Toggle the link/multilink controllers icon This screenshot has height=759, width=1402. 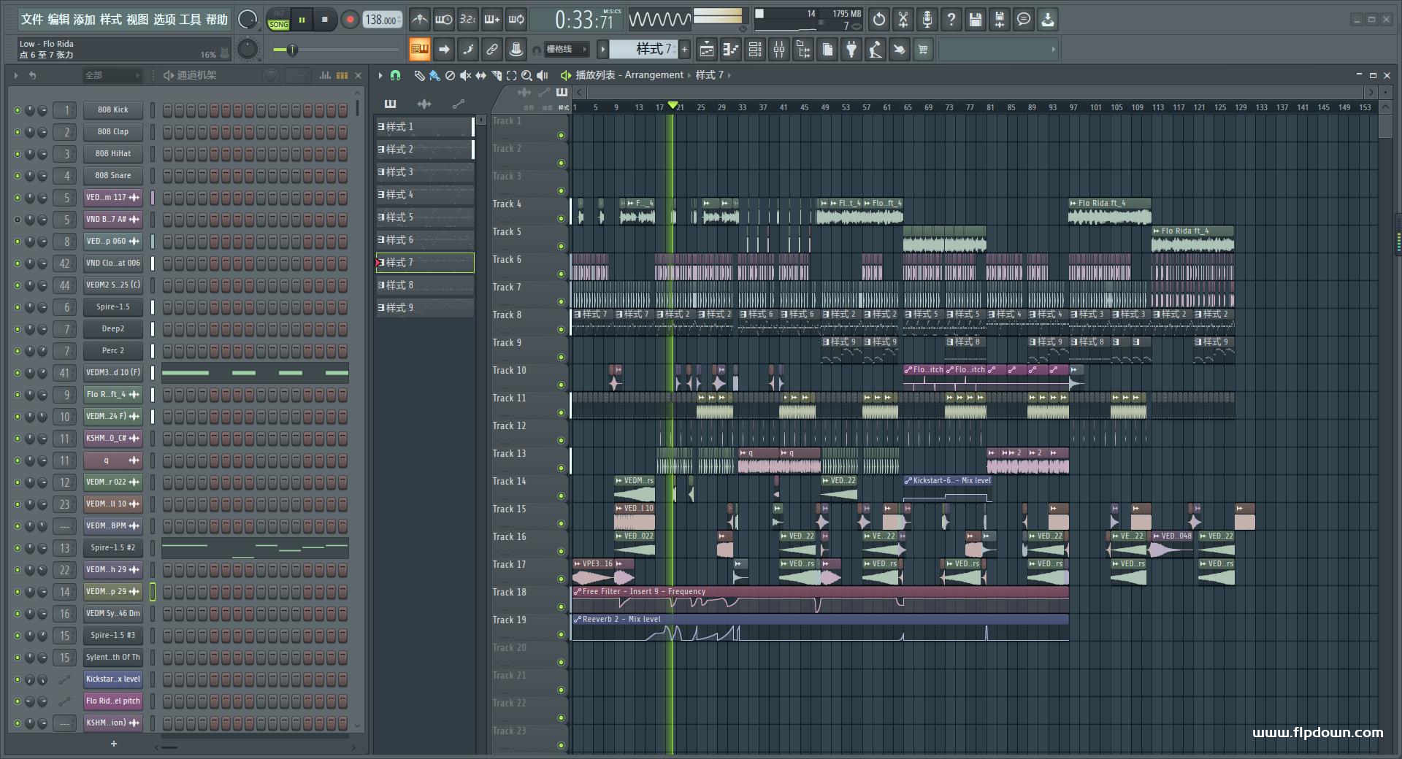point(492,50)
